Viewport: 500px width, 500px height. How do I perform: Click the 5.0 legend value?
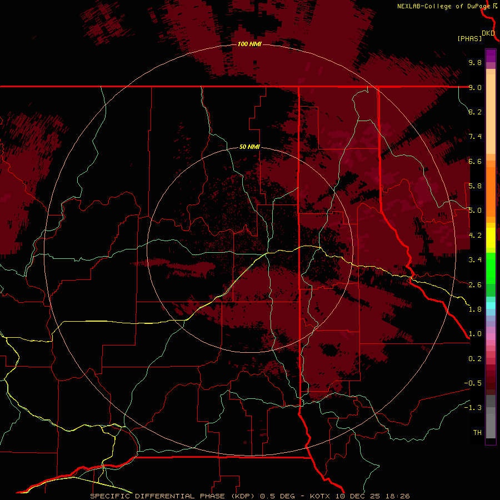pyautogui.click(x=475, y=211)
